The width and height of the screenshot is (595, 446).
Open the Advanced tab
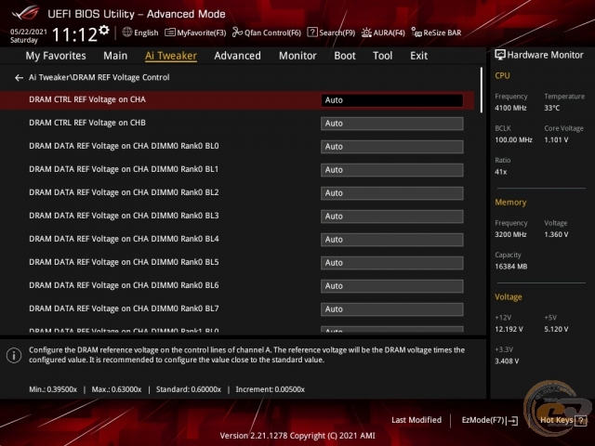238,56
